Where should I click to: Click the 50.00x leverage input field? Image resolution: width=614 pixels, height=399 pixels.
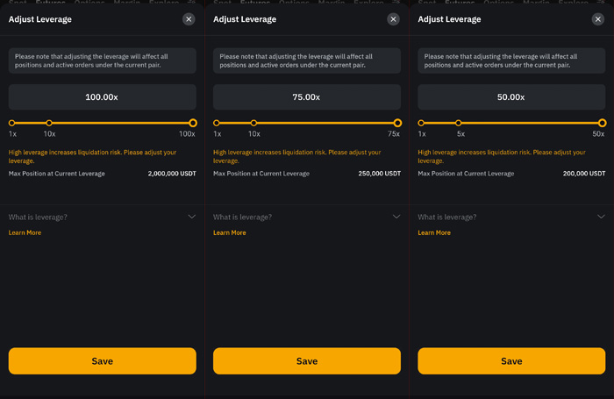point(511,97)
